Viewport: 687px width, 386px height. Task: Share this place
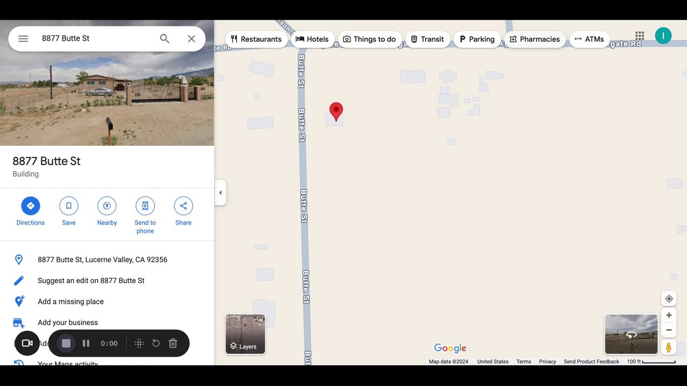click(184, 206)
